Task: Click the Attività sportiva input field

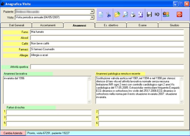Action: [x=107, y=67]
